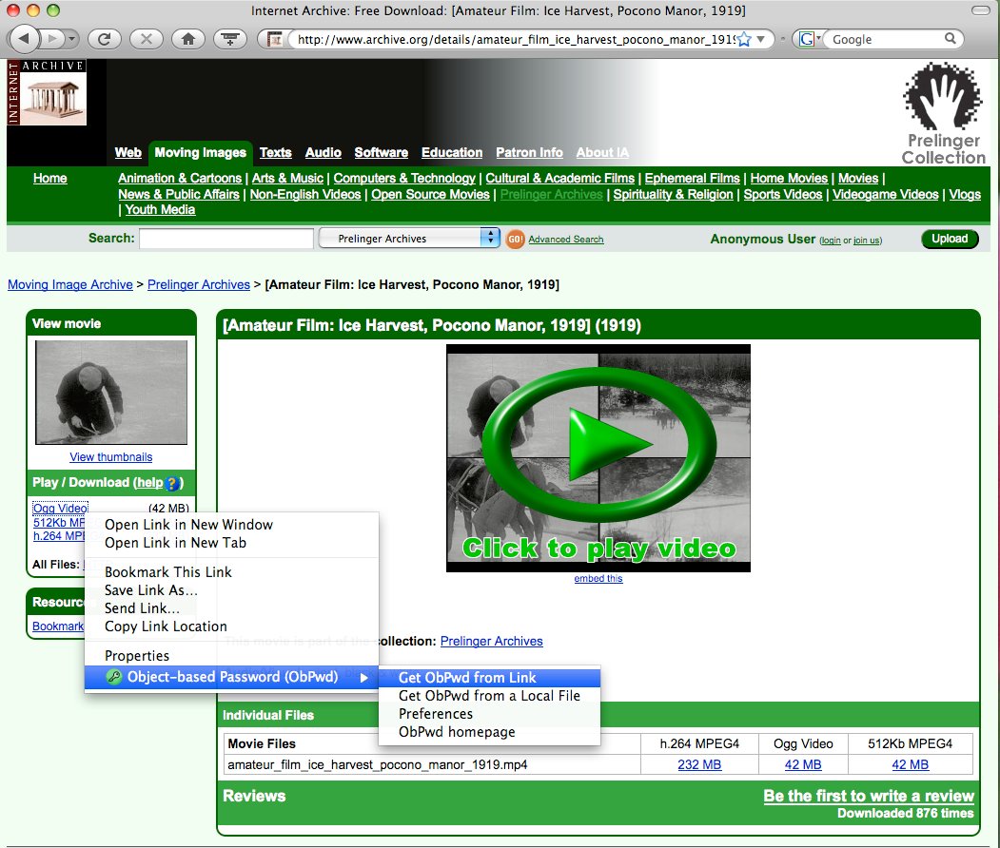Go to the Moving Image Archive breadcrumb

pyautogui.click(x=70, y=285)
